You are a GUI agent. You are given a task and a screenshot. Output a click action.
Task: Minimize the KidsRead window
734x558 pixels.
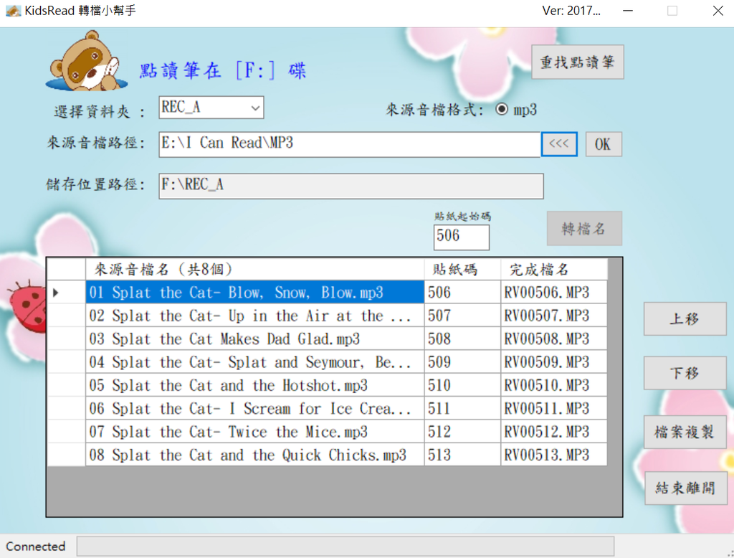tap(628, 11)
